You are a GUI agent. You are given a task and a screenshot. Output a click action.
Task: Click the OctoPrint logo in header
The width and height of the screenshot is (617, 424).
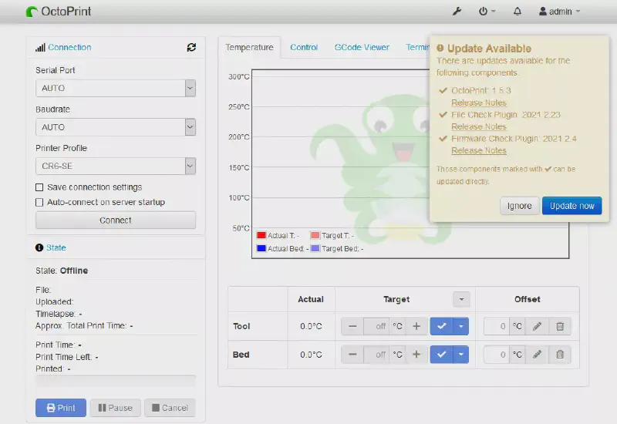click(59, 12)
